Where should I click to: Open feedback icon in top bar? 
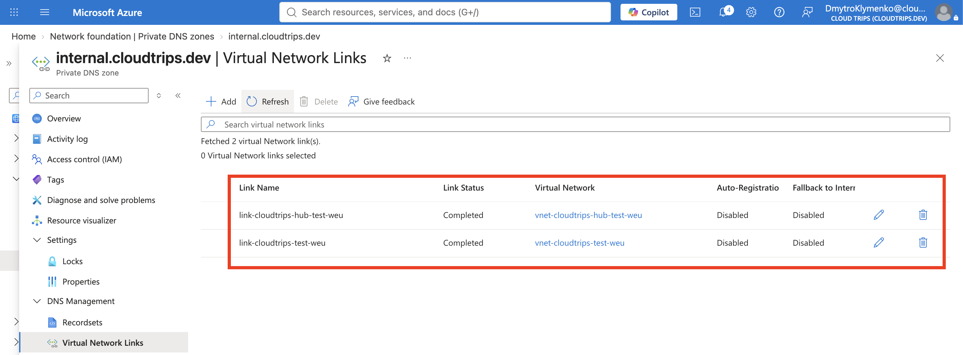807,12
